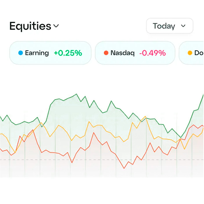Click the Nasdaq label text

point(123,53)
